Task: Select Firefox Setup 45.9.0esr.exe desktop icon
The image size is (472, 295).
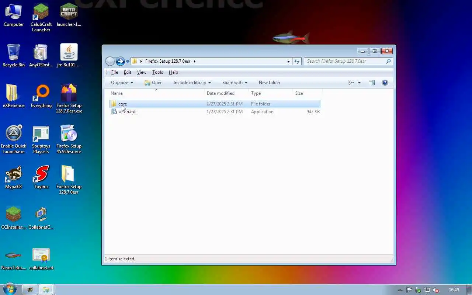Action: click(69, 139)
